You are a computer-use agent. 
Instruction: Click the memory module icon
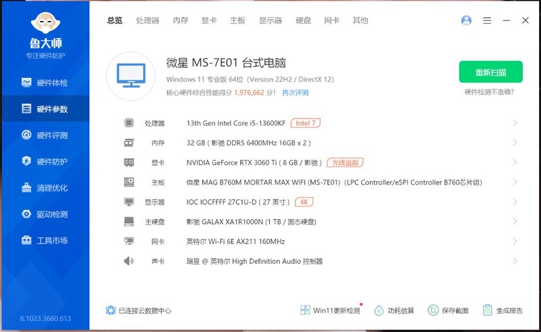128,143
